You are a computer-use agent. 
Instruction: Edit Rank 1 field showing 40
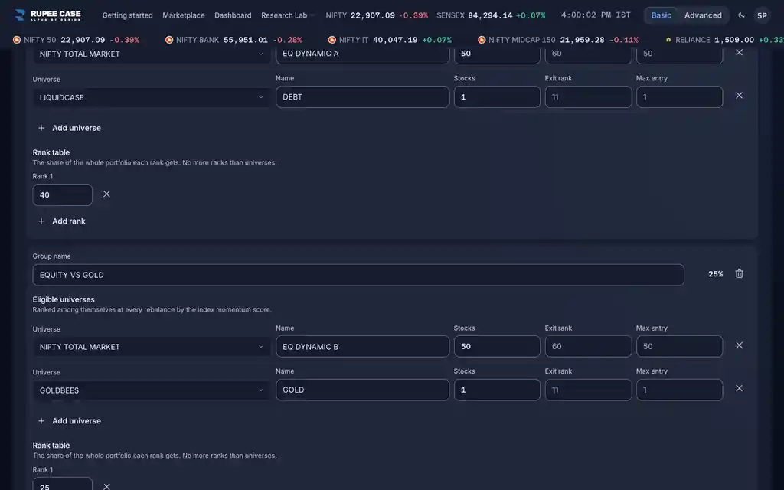click(x=63, y=195)
